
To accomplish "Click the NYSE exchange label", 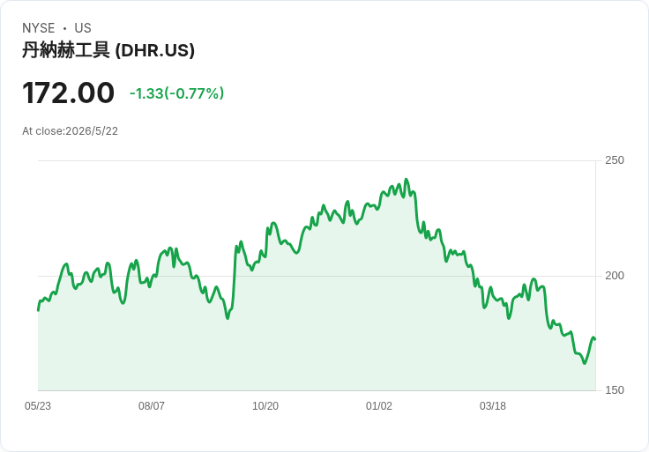I will click(39, 28).
